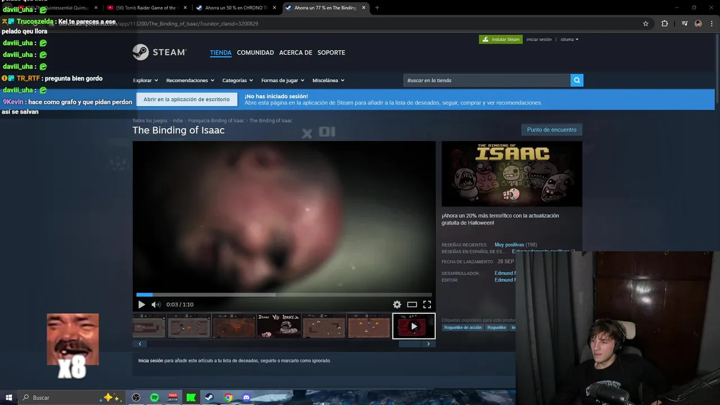The height and width of the screenshot is (405, 720).
Task: Seek along the trailer progress bar
Action: 284,294
